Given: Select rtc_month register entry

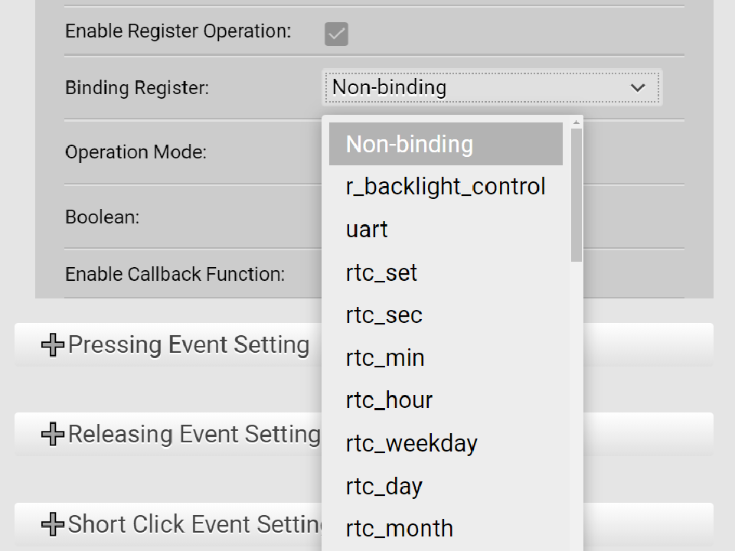Looking at the screenshot, I should (400, 529).
